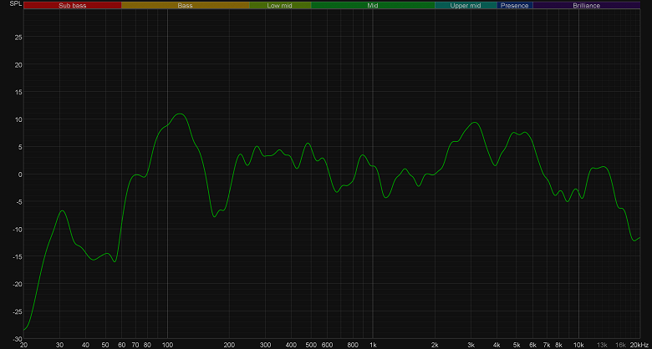Choose the Upper mid band header
The image size is (652, 349).
click(x=466, y=5)
